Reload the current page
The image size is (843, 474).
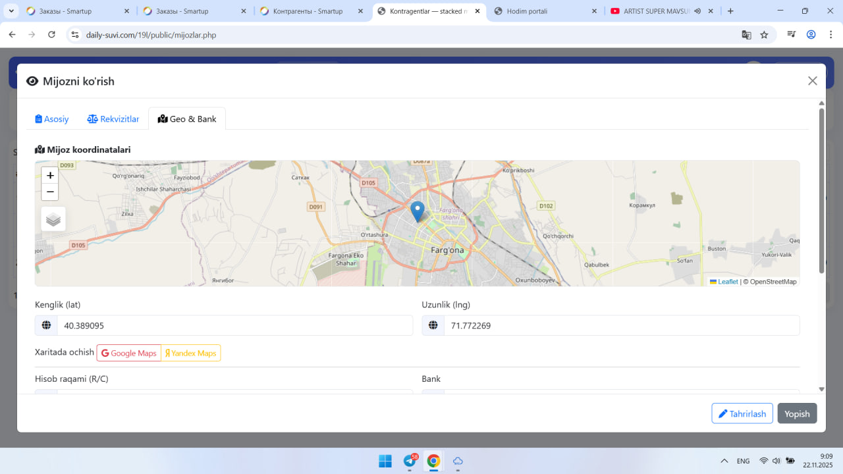coord(51,35)
